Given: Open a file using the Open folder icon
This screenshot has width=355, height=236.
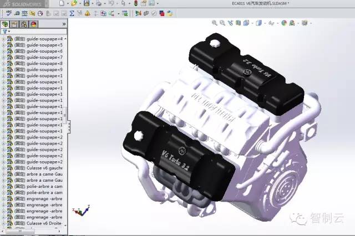Looking at the screenshot, I should point(74,3).
